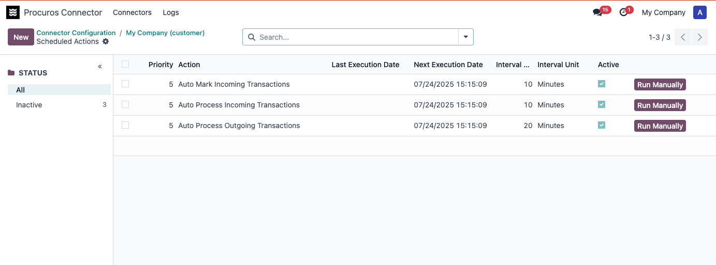Open the My Company switcher

coord(663,12)
